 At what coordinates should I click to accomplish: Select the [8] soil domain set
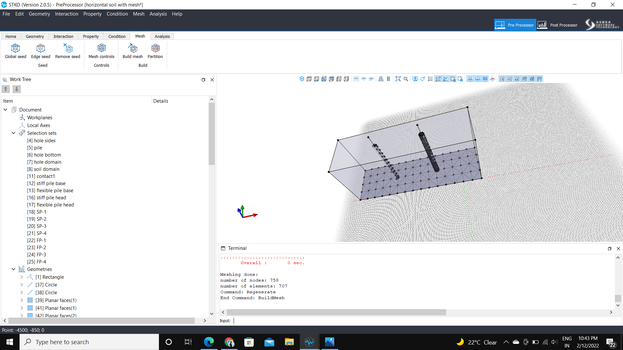[x=43, y=169]
